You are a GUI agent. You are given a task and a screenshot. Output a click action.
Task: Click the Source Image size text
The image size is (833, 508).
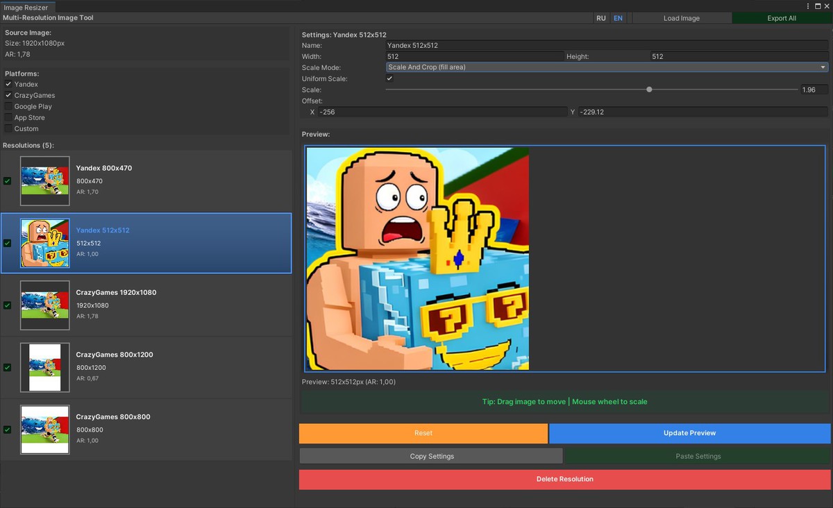pos(35,43)
